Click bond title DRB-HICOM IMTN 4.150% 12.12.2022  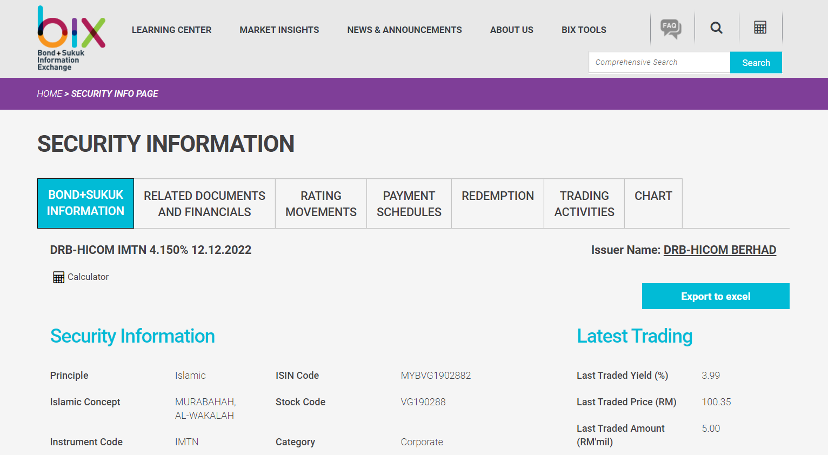click(x=151, y=250)
